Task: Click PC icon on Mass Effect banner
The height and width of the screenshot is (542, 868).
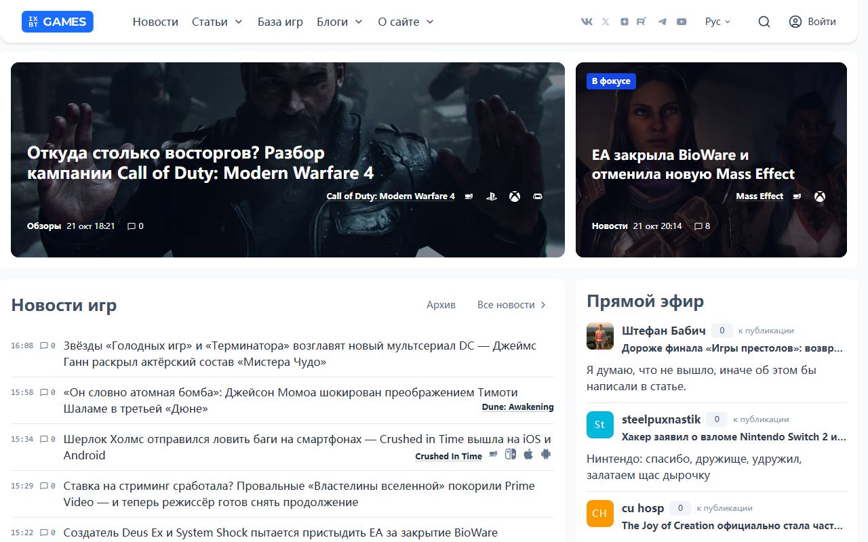Action: (797, 196)
